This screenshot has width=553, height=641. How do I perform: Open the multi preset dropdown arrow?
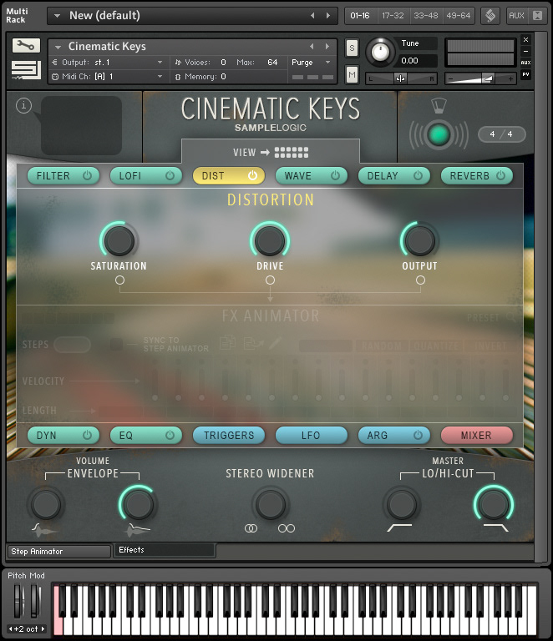58,16
